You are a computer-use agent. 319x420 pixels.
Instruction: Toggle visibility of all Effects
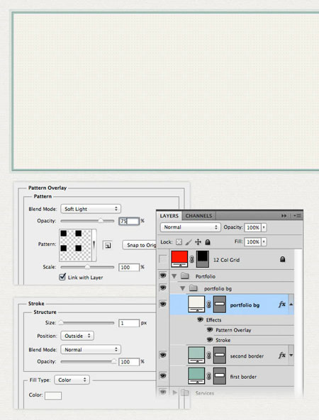pos(200,319)
